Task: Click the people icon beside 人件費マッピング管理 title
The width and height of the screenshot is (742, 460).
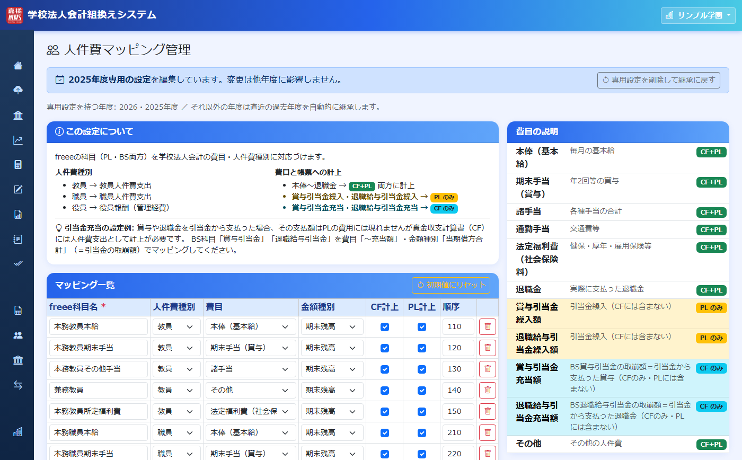Action: [x=53, y=50]
